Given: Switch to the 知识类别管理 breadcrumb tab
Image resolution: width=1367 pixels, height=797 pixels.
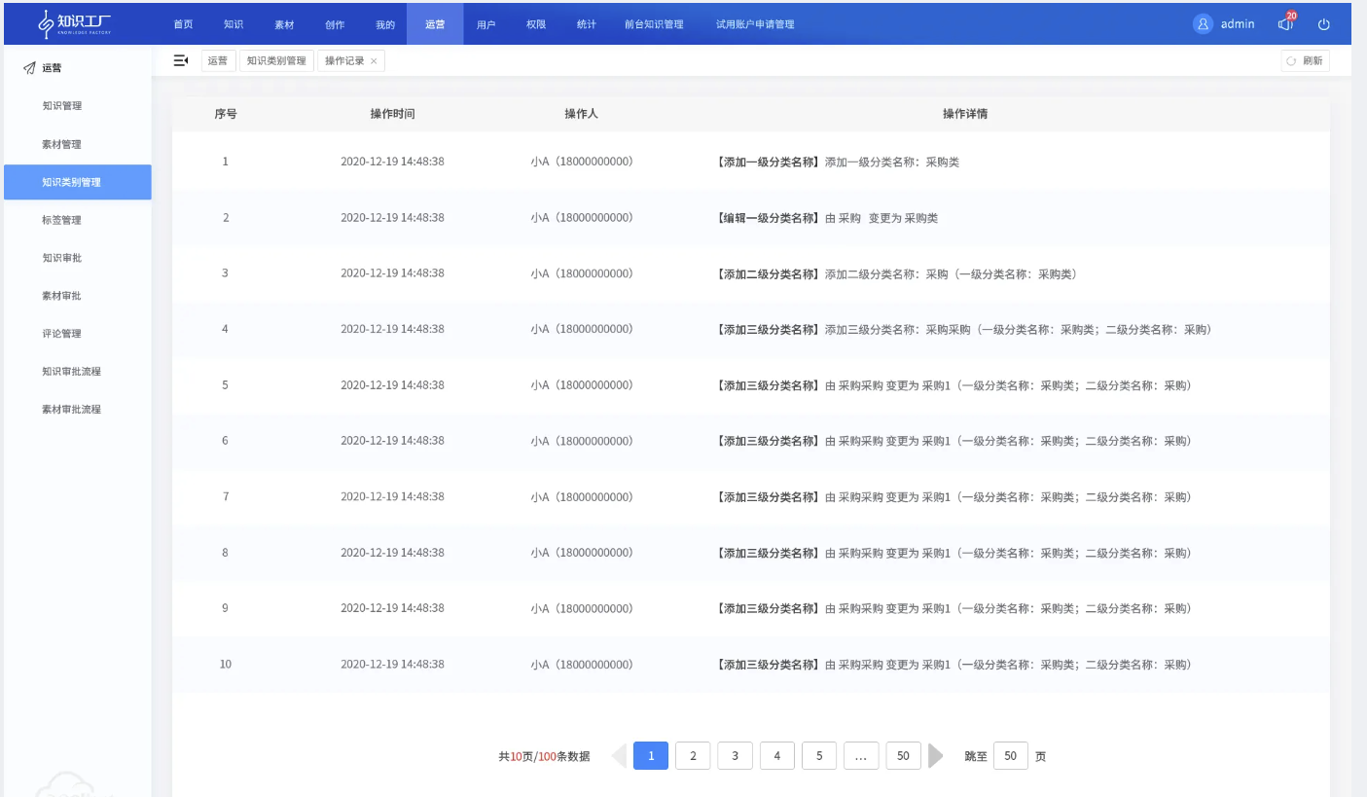Looking at the screenshot, I should tap(276, 60).
